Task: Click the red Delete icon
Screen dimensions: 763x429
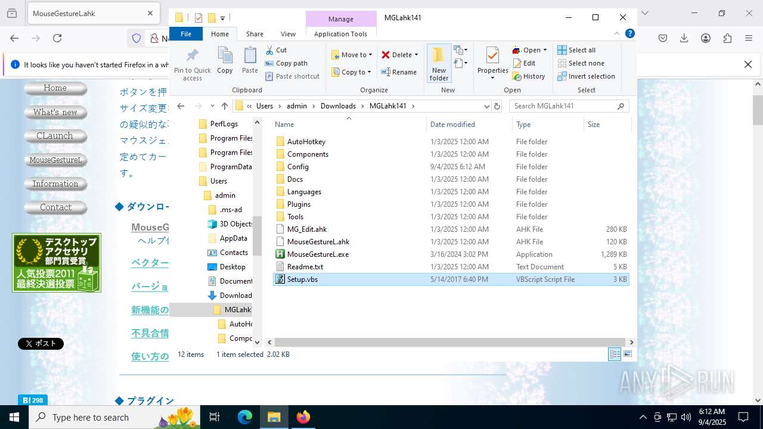Action: tap(386, 55)
